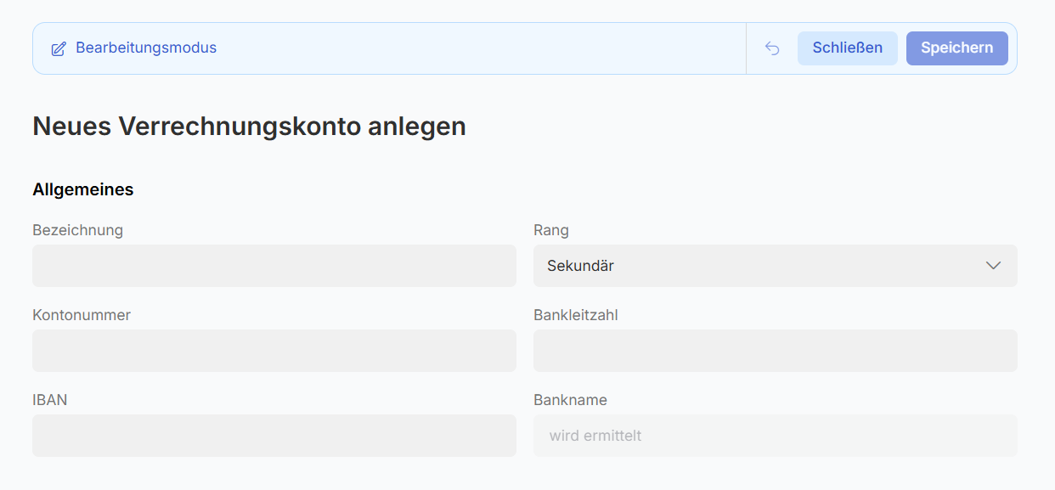Focus the IBAN input field
The image size is (1055, 490).
[x=274, y=436]
